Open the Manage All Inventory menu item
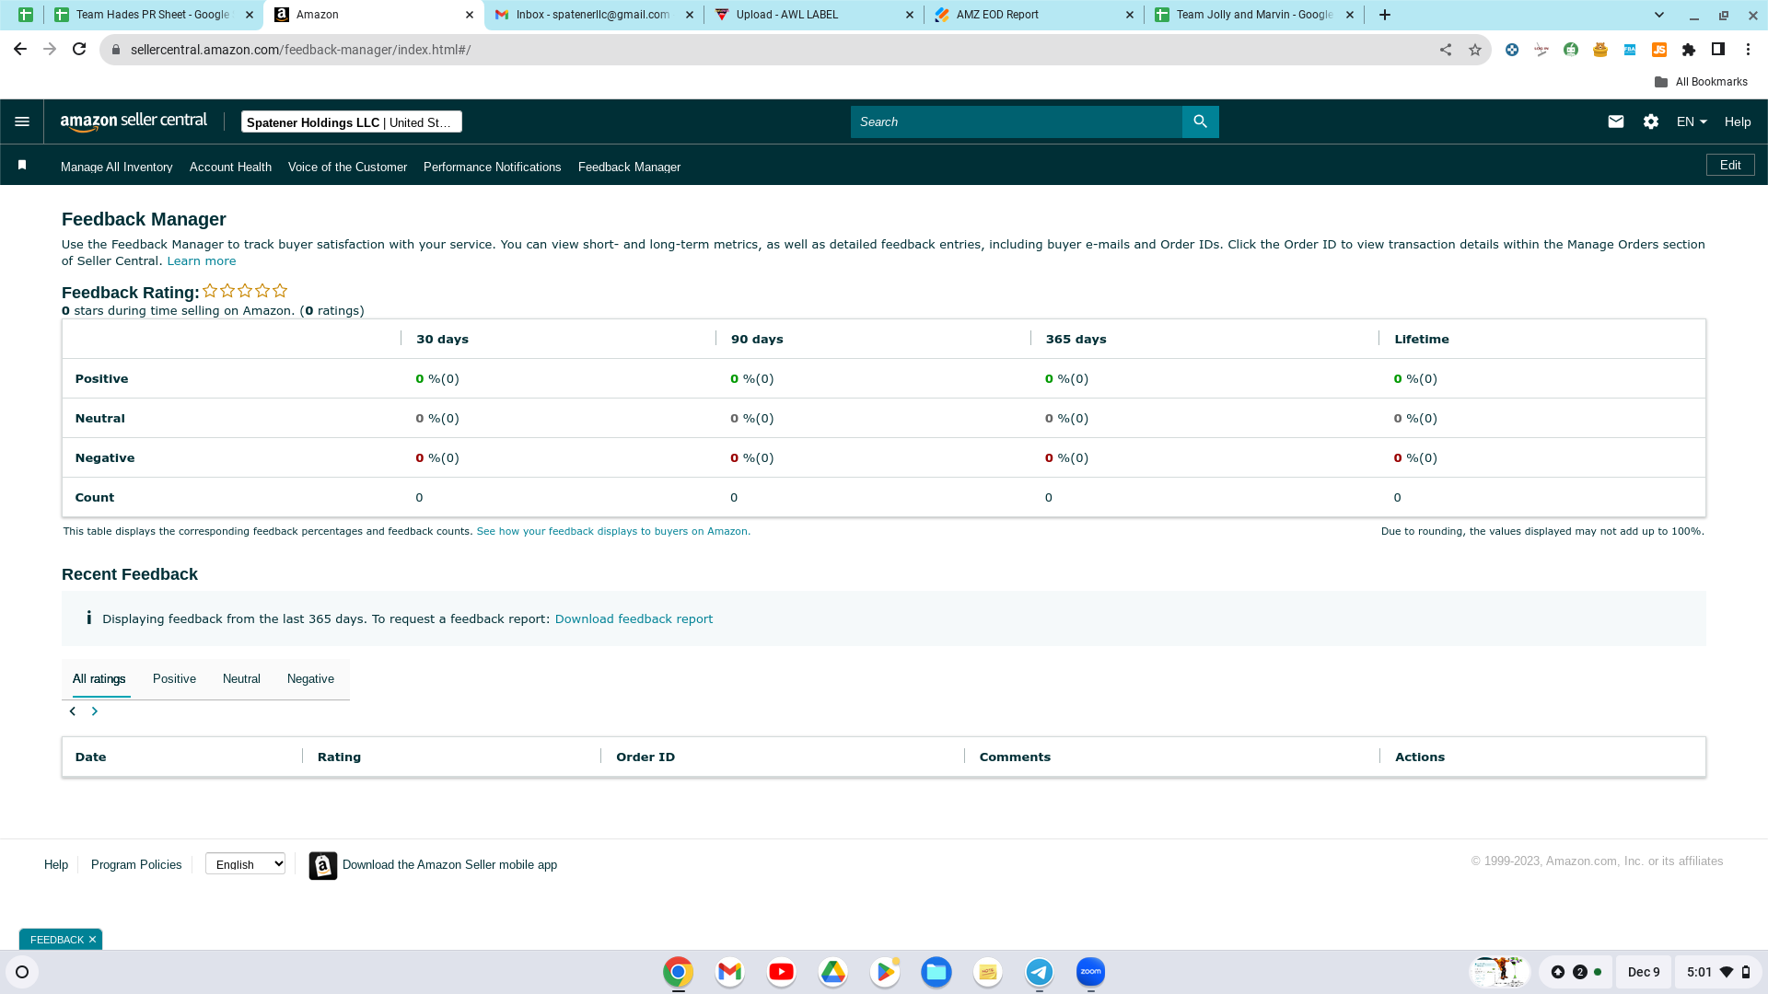1768x994 pixels. [x=117, y=167]
